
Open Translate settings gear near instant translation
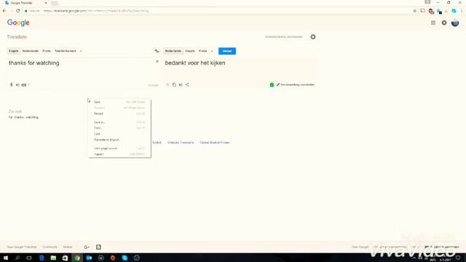313,37
